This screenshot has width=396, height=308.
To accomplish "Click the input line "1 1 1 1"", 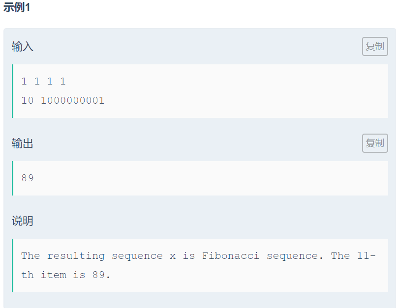I will (43, 82).
